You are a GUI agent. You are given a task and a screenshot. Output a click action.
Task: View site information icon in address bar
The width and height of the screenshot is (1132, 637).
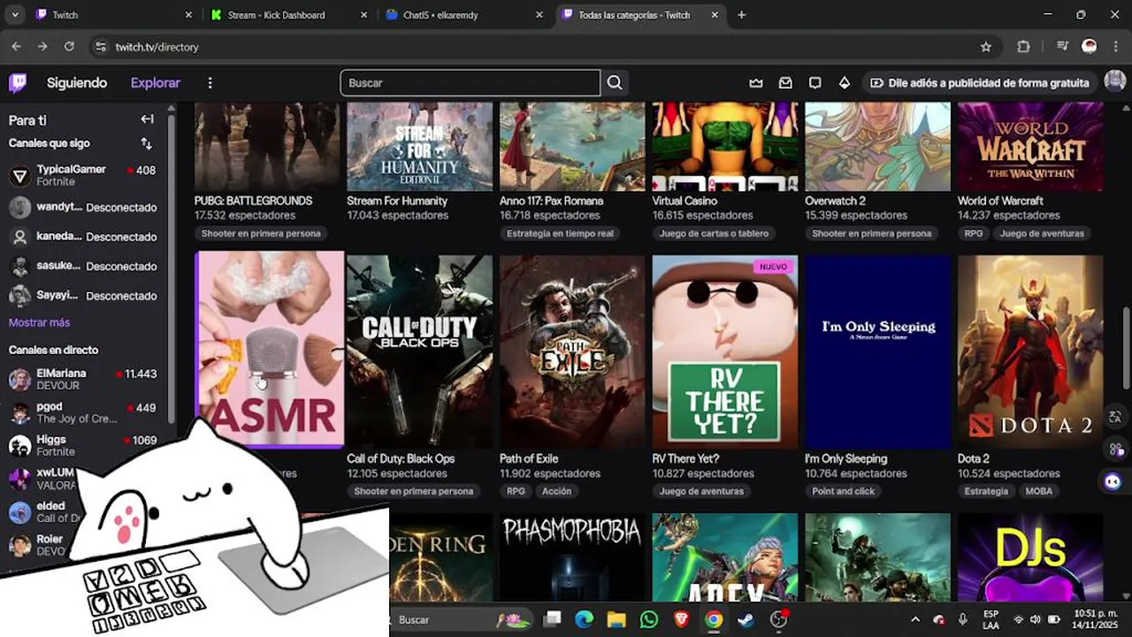click(101, 47)
